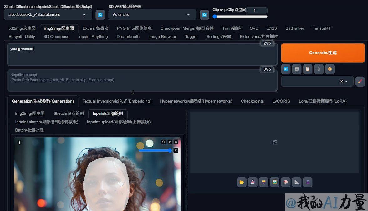The width and height of the screenshot is (368, 211).
Task: Send the output using the picture icon
Action: coord(275,182)
